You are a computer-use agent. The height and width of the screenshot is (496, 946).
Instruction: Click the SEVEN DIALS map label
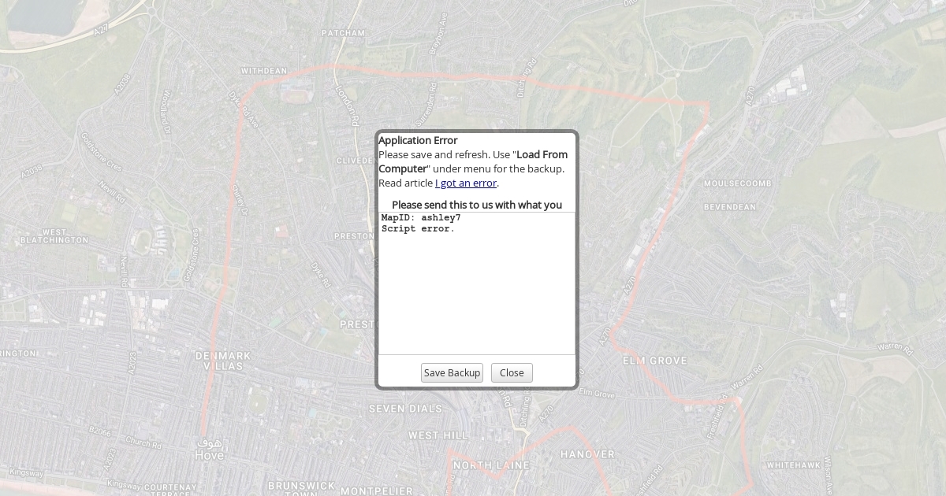pos(406,409)
